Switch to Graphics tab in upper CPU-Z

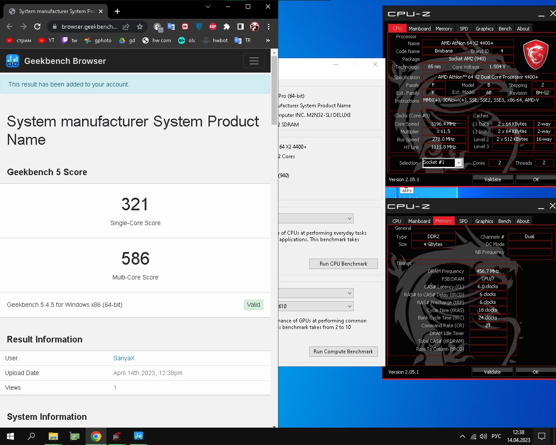[x=484, y=29]
